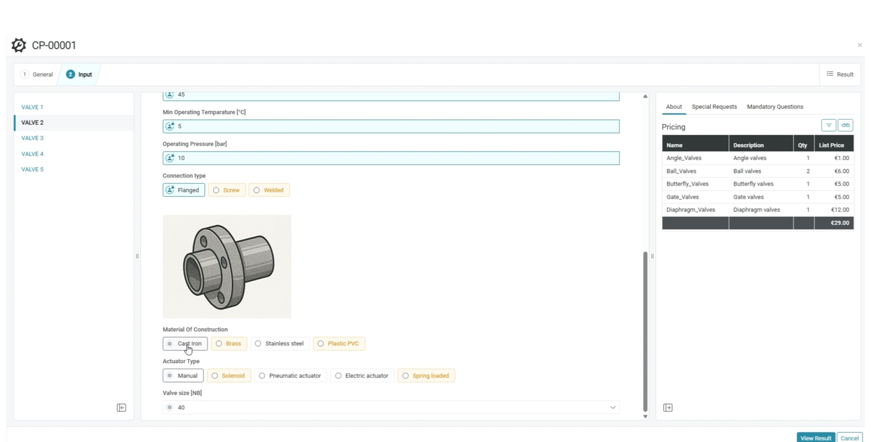871x442 pixels.
Task: Click the flanged connection image
Action: point(227,266)
